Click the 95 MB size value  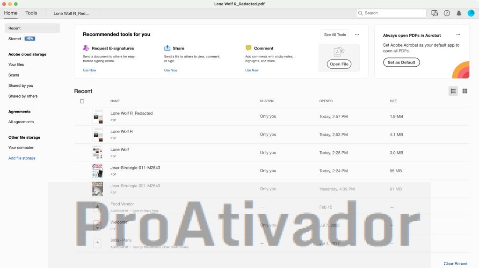(x=396, y=171)
